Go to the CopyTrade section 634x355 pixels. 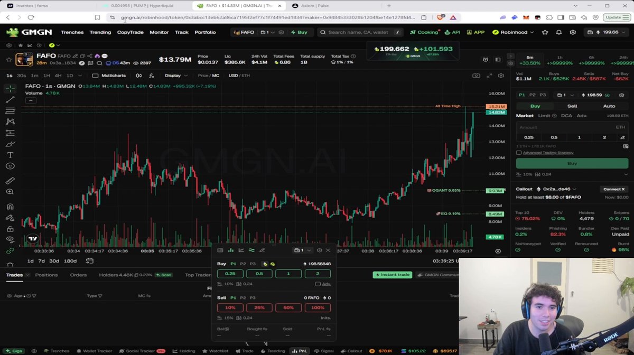[x=130, y=32]
